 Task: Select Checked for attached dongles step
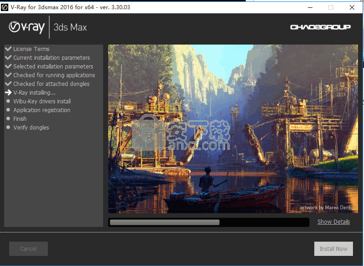51,84
